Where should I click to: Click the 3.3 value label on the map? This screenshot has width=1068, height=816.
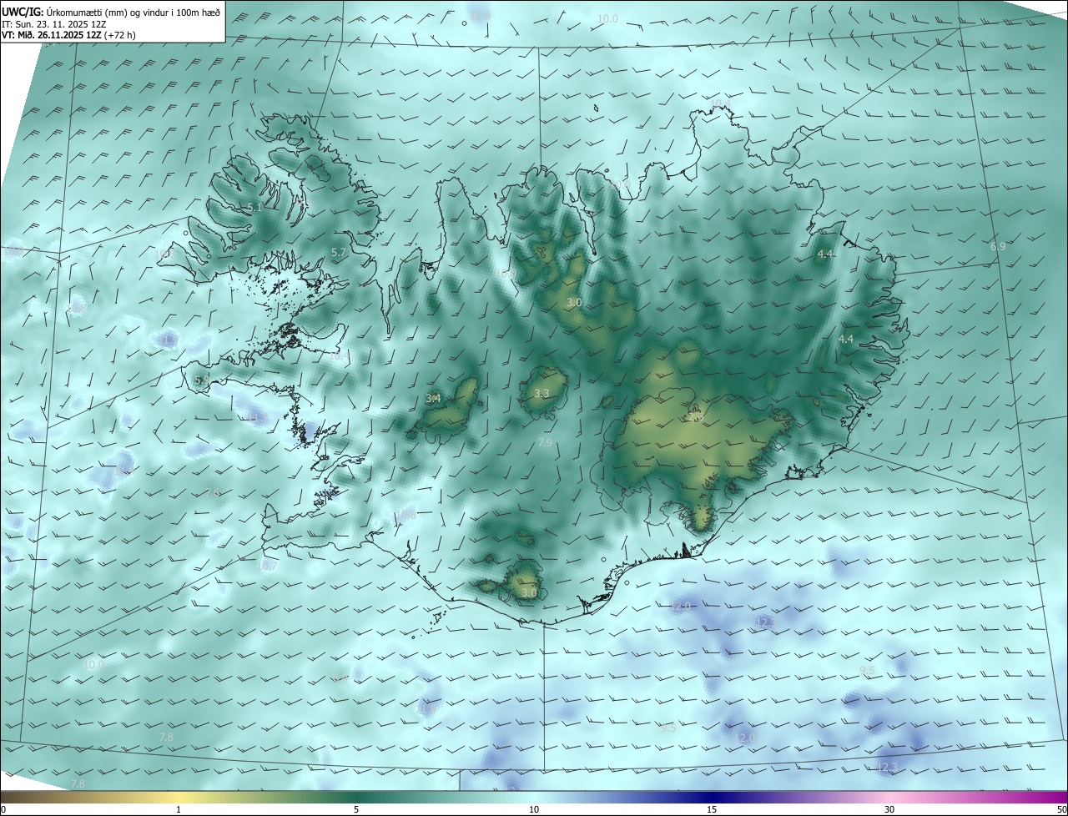click(542, 393)
